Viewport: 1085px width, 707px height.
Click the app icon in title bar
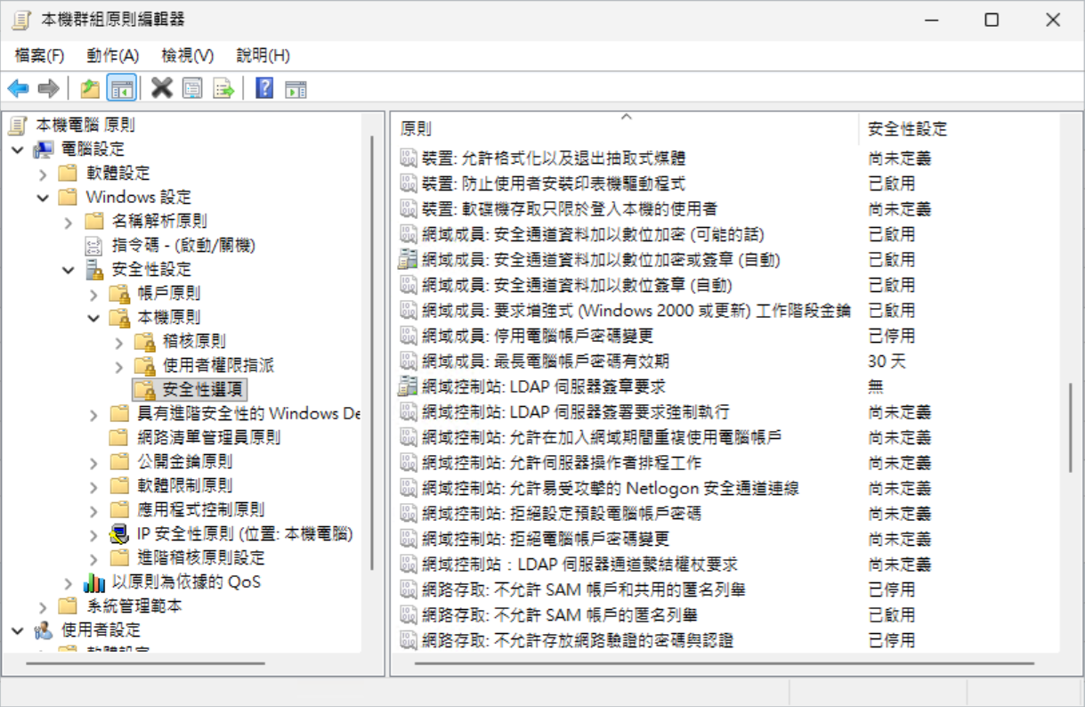20,20
